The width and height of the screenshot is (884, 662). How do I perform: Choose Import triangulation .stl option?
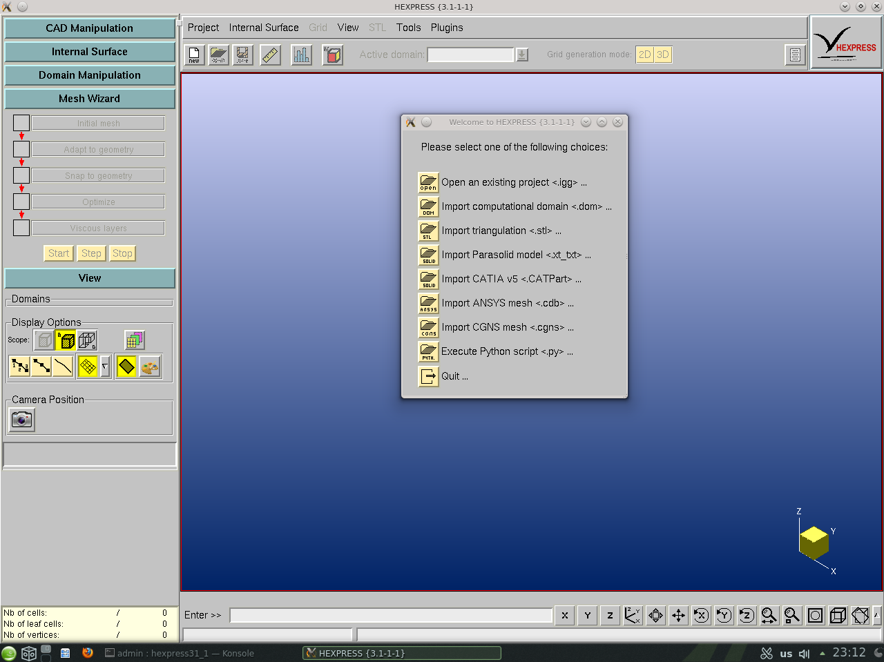490,231
